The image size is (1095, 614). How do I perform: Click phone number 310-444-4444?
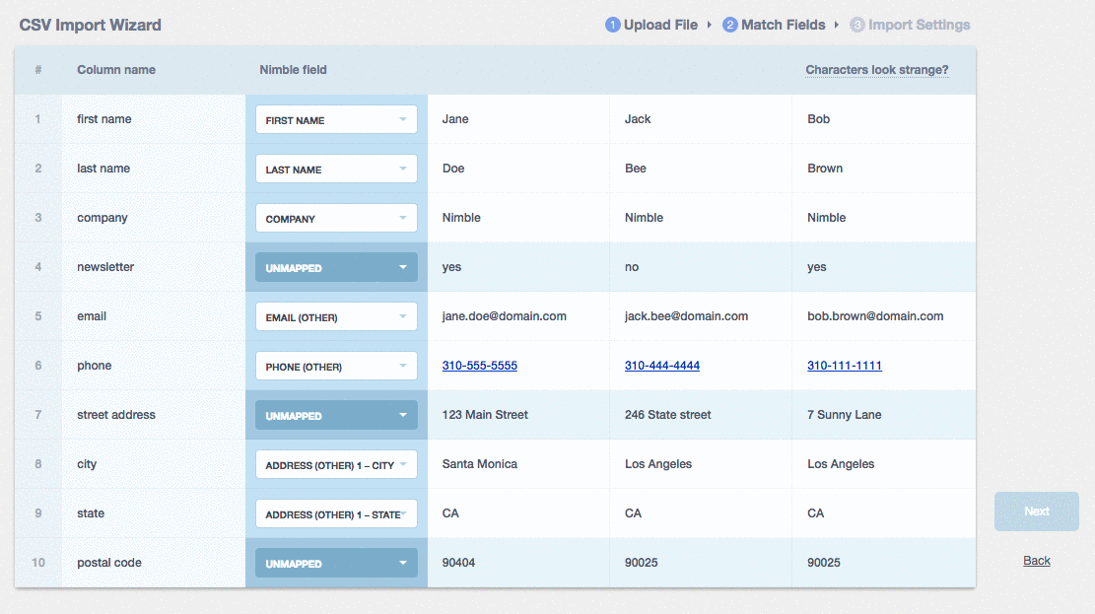pos(661,366)
